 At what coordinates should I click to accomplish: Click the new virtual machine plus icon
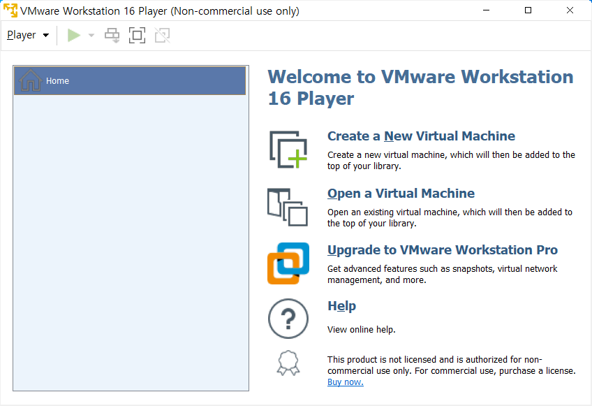288,150
